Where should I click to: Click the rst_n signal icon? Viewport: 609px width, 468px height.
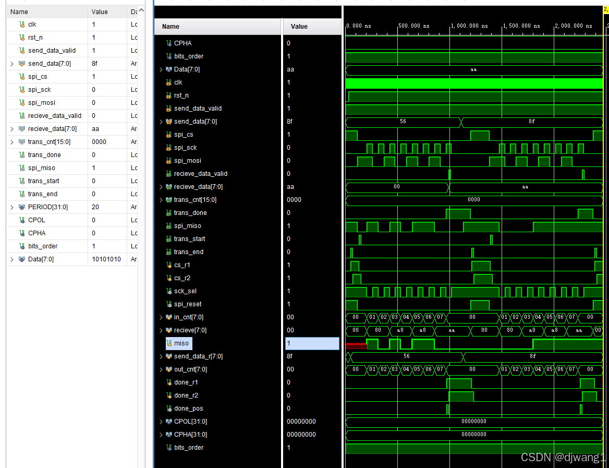pyautogui.click(x=169, y=95)
